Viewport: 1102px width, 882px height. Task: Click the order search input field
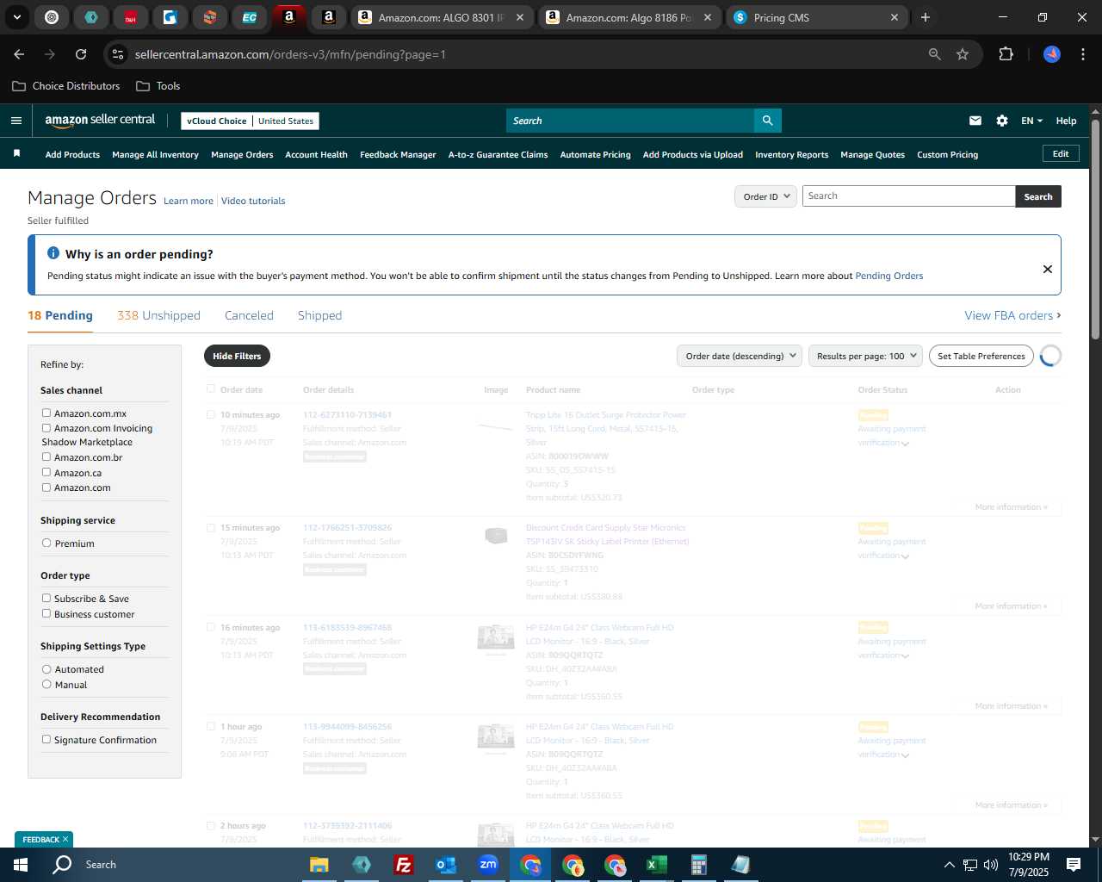tap(908, 196)
